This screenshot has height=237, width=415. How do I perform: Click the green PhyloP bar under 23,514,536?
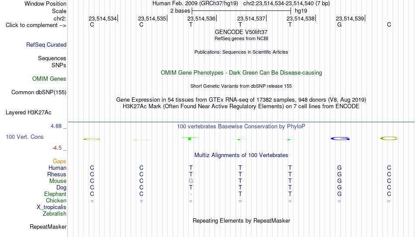point(190,138)
